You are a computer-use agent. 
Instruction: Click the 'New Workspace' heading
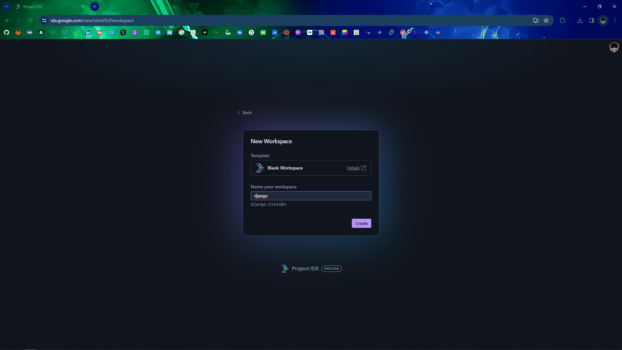pyautogui.click(x=271, y=141)
